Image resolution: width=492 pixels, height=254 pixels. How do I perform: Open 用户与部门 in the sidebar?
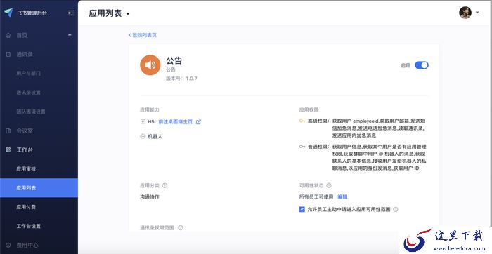point(29,74)
